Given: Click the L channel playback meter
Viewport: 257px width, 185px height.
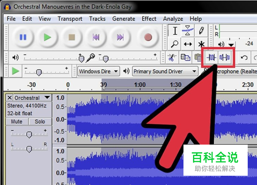Looking at the screenshot, I should pos(238,28).
